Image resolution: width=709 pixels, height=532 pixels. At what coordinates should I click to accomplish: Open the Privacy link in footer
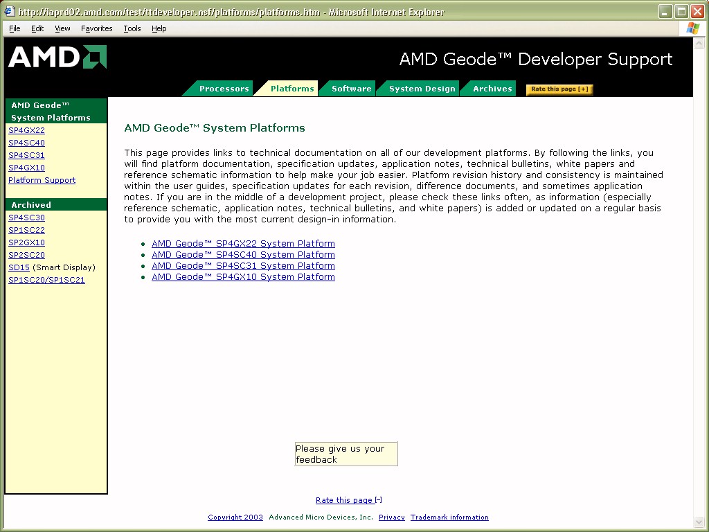tap(391, 517)
